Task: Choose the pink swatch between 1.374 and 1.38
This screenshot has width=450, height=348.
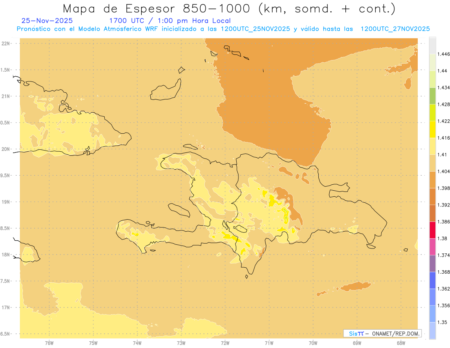Action: point(432,247)
